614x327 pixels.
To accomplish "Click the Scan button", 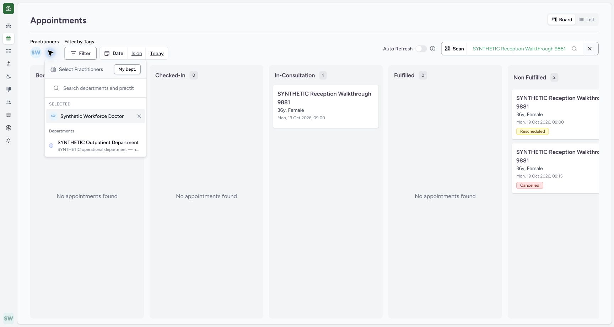I will coord(454,49).
